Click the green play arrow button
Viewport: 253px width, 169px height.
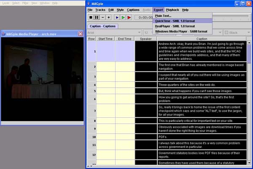(123, 17)
